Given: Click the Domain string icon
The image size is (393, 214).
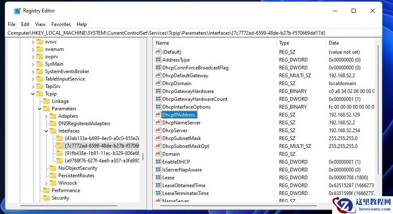Looking at the screenshot, I should pos(158,154).
